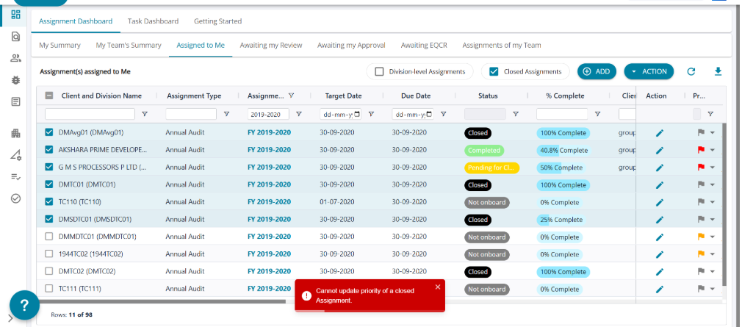Switch to the Task Dashboard tab

pyautogui.click(x=153, y=21)
